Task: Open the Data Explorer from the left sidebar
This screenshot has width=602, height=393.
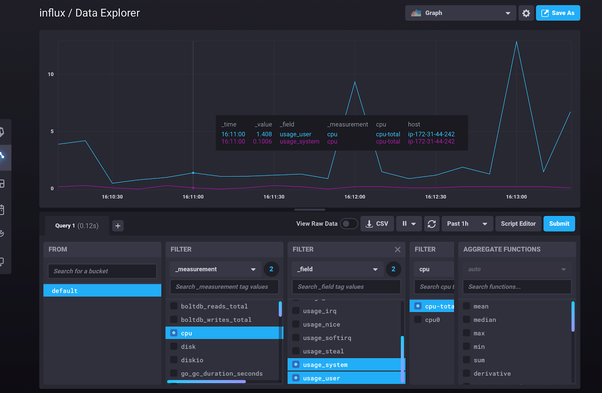Action: click(5, 157)
